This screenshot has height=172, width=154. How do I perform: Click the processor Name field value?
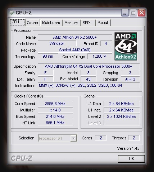(x=75, y=37)
